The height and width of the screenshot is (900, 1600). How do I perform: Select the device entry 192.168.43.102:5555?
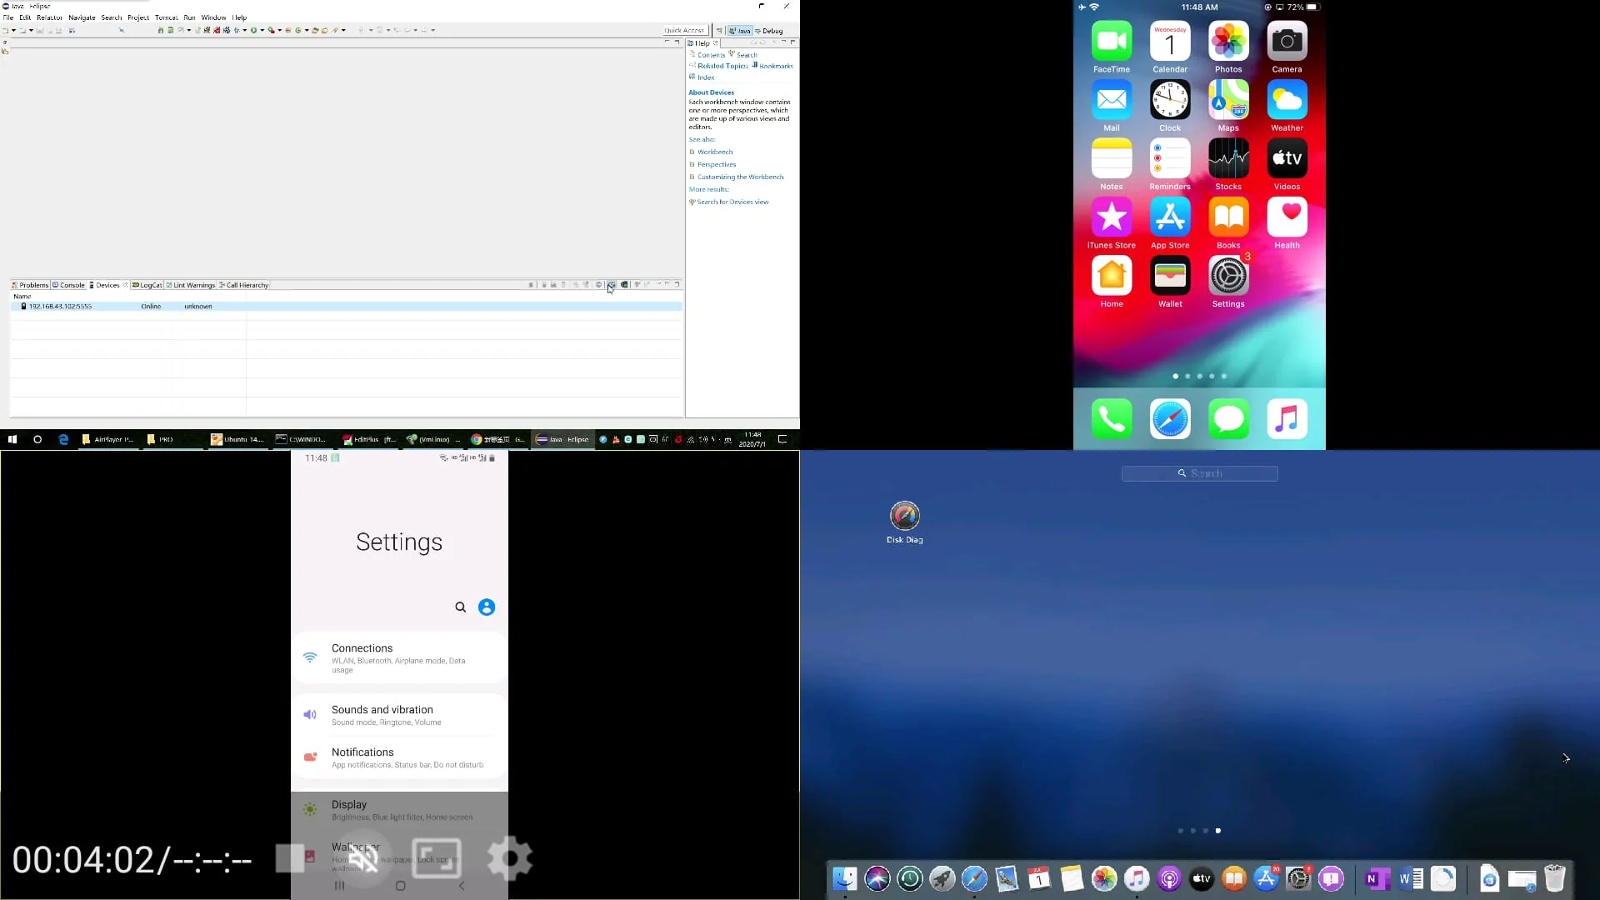[58, 306]
